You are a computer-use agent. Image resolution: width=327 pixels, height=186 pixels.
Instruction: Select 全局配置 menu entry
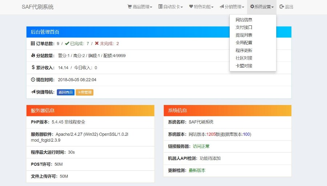coord(244,43)
